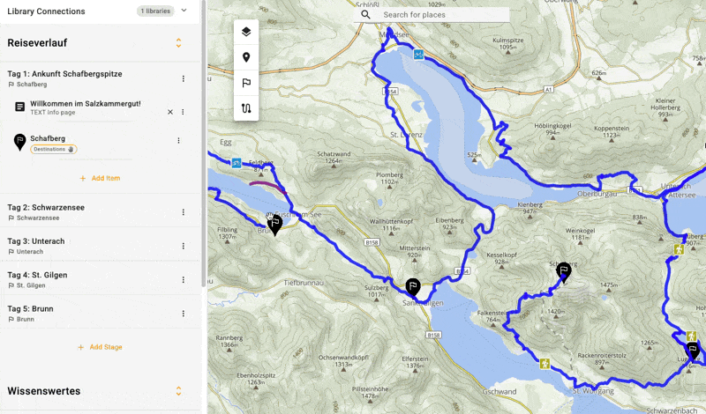The width and height of the screenshot is (706, 414).
Task: Open options menu for Tag 3: Unterach
Action: click(184, 246)
